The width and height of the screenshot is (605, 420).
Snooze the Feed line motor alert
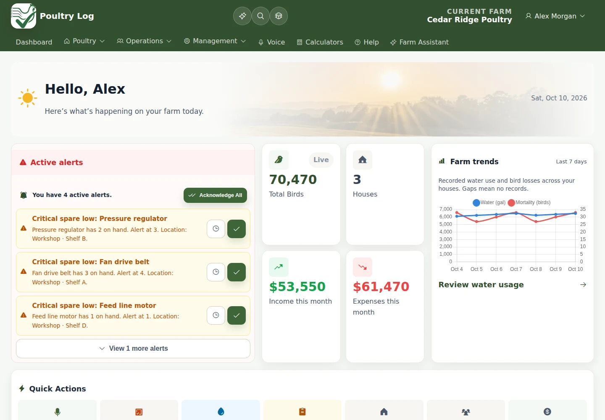[216, 315]
